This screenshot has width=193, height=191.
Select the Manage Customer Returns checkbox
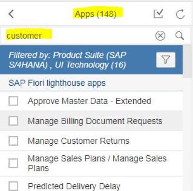pyautogui.click(x=13, y=141)
